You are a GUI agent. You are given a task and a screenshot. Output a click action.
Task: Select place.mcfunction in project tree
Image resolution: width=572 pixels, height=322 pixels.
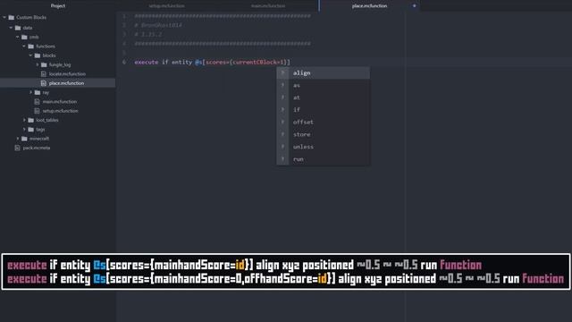pos(66,83)
